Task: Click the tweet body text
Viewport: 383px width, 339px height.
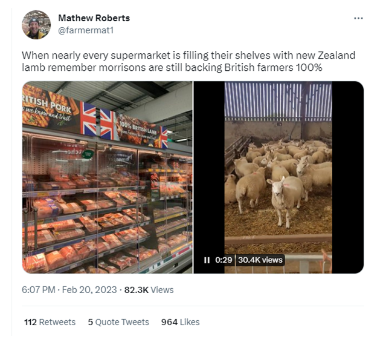Action: click(x=187, y=61)
